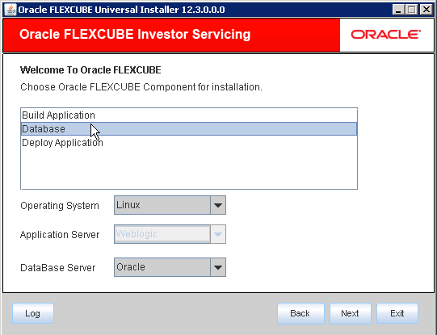Click the Oracle FLEXCUBE Investor Servicing banner title
The width and height of the screenshot is (437, 335).
pyautogui.click(x=135, y=34)
